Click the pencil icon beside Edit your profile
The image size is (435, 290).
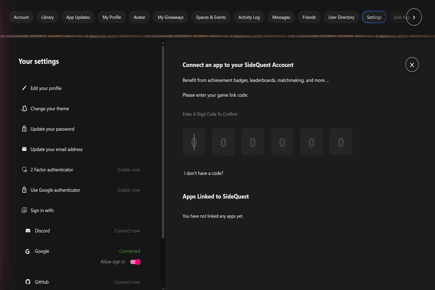(x=24, y=88)
